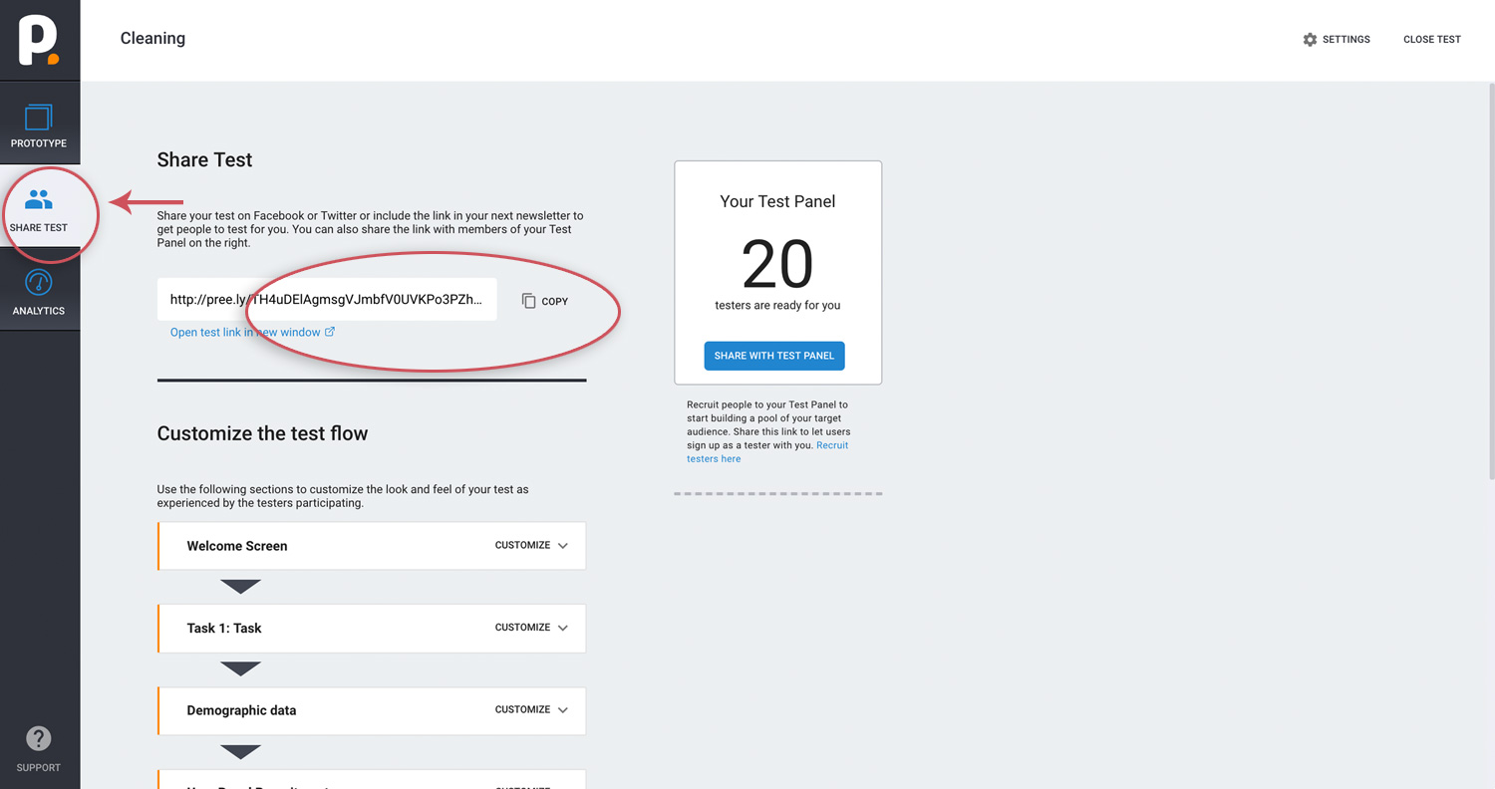This screenshot has height=789, width=1495.
Task: Select the test URL input field
Action: pyautogui.click(x=327, y=299)
